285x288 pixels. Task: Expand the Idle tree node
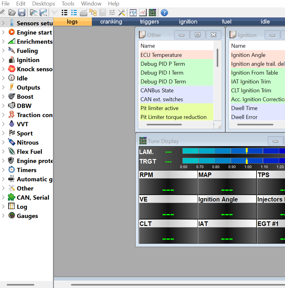click(3, 78)
